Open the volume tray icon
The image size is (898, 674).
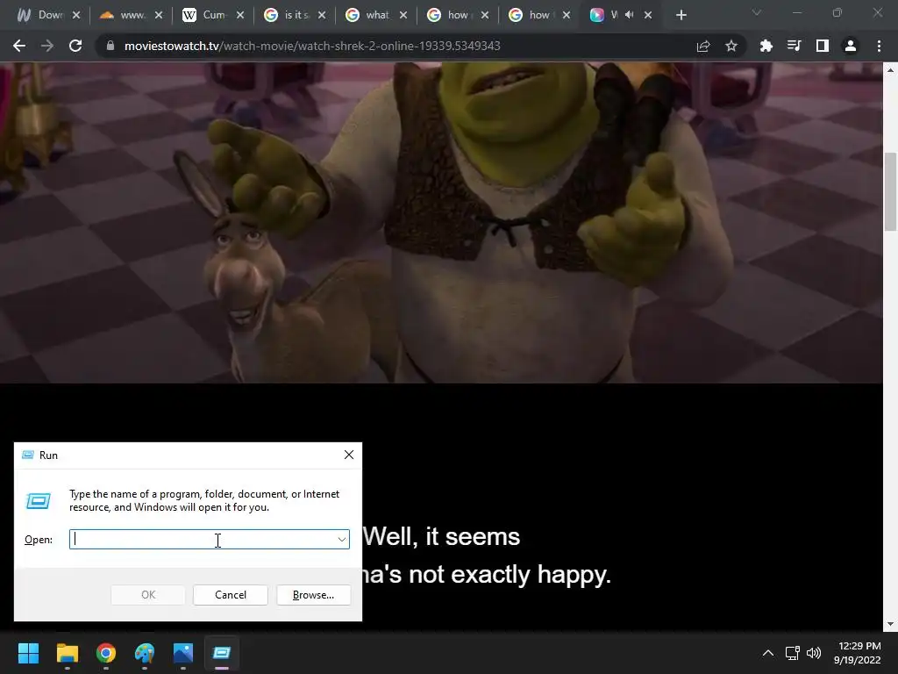(x=813, y=653)
